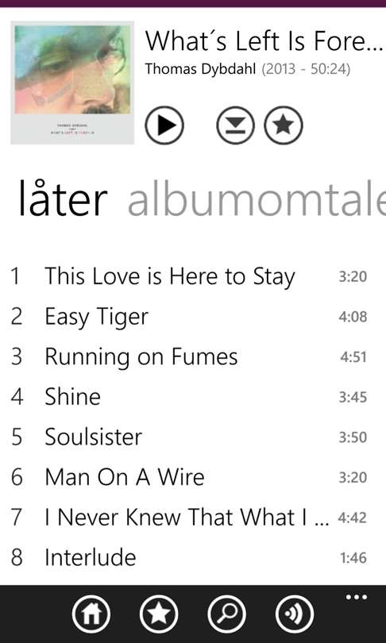The width and height of the screenshot is (386, 643).
Task: Select track 7 I Never Knew That What I
Action: [189, 518]
